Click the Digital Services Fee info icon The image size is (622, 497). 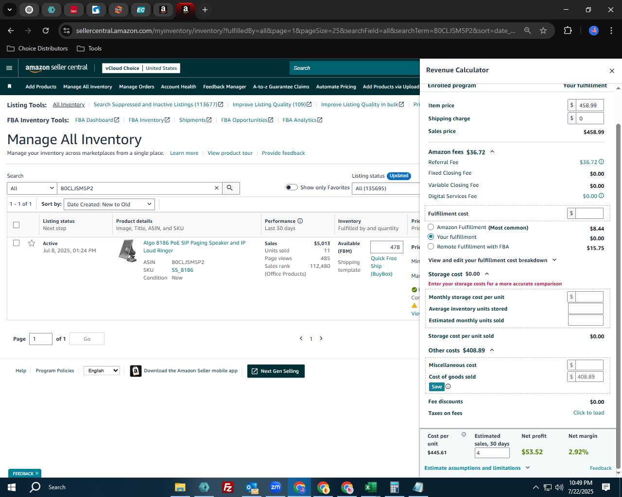602,196
